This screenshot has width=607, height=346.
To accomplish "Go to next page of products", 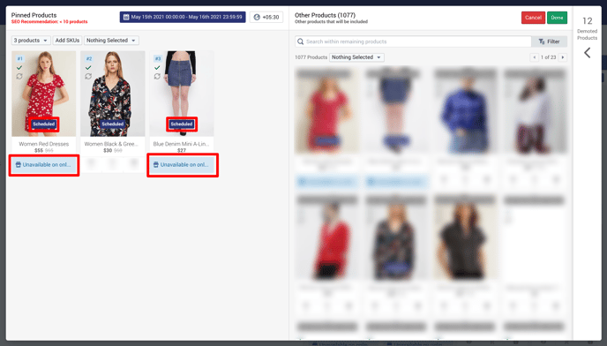I will tap(563, 57).
